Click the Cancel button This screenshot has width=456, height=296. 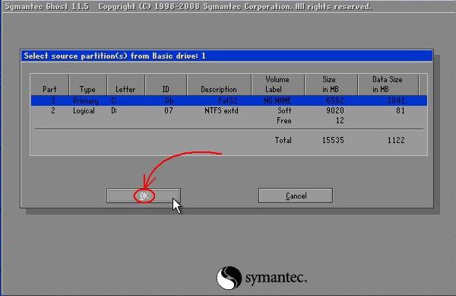tap(296, 196)
